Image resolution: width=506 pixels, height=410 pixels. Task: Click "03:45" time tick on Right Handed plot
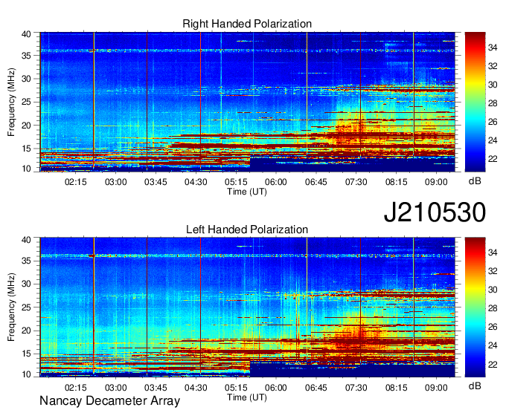[156, 182]
